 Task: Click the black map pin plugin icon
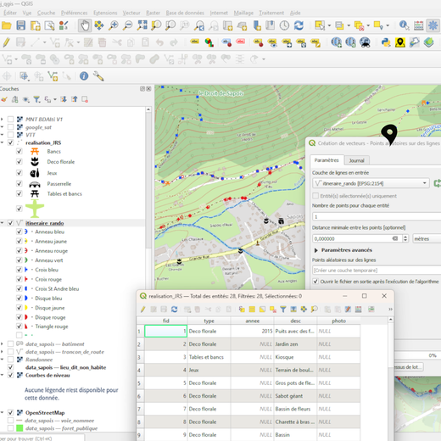coord(400,42)
